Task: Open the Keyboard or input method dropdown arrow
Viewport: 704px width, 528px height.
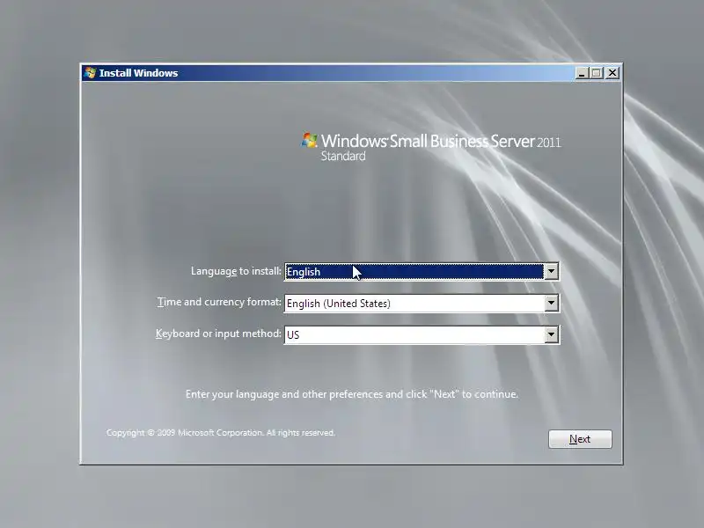Action: click(552, 334)
